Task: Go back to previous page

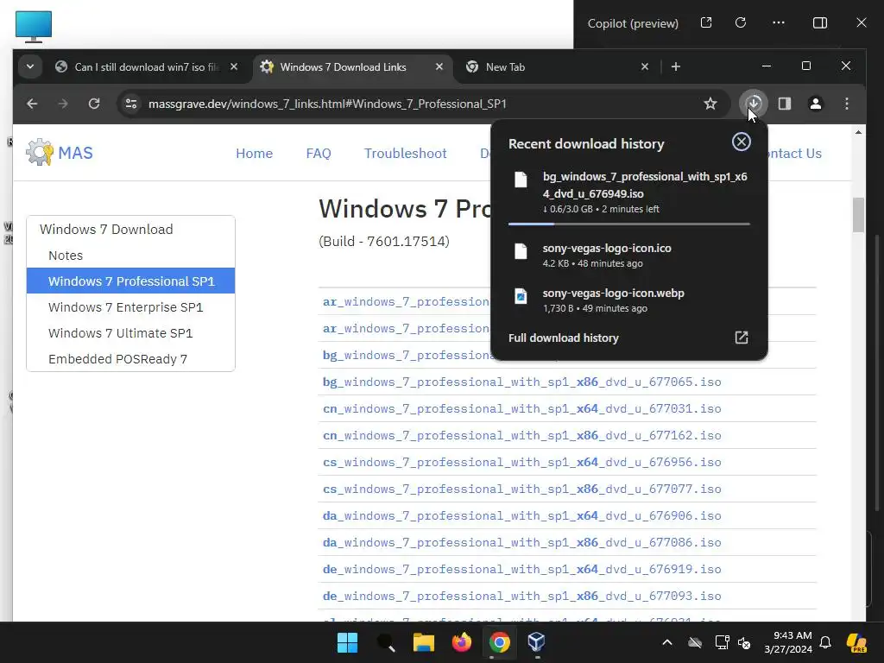Action: (32, 104)
